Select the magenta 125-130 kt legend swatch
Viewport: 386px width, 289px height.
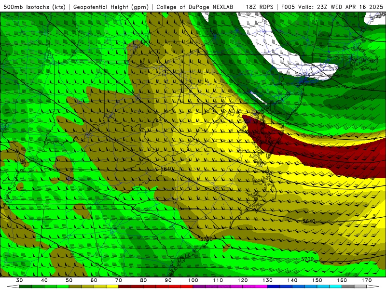pyautogui.click(x=262, y=287)
